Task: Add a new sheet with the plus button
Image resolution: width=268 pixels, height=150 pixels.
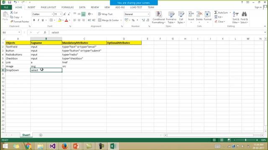Action: pyautogui.click(x=41, y=135)
